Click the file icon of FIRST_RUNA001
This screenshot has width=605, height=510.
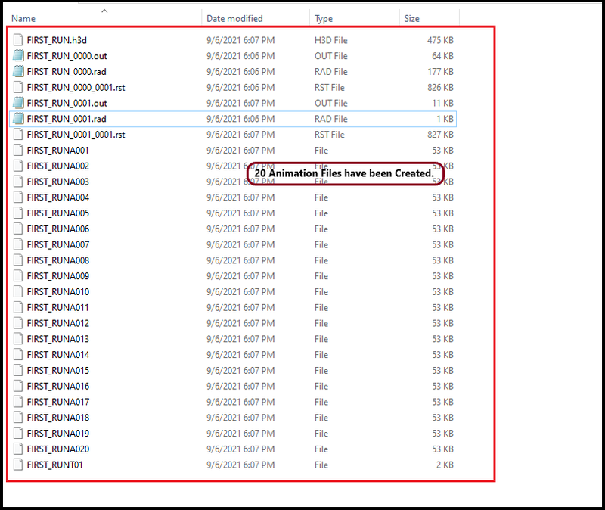tap(18, 150)
